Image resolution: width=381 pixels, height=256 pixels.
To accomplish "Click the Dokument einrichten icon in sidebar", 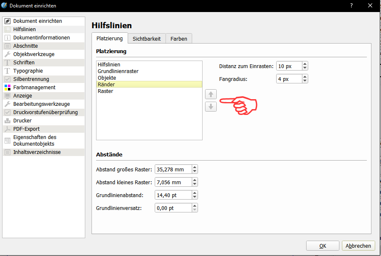I will (7, 21).
